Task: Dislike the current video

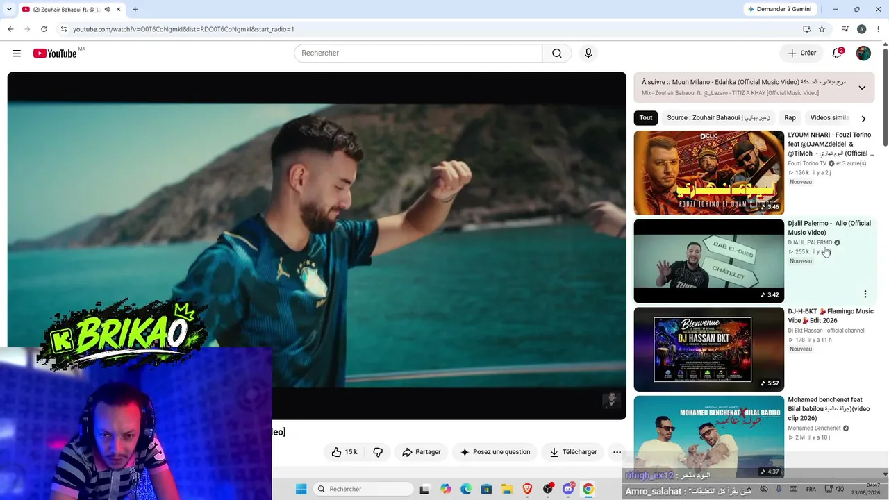Action: 378,452
